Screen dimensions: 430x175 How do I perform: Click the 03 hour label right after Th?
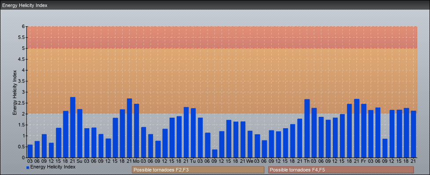click(x=314, y=161)
